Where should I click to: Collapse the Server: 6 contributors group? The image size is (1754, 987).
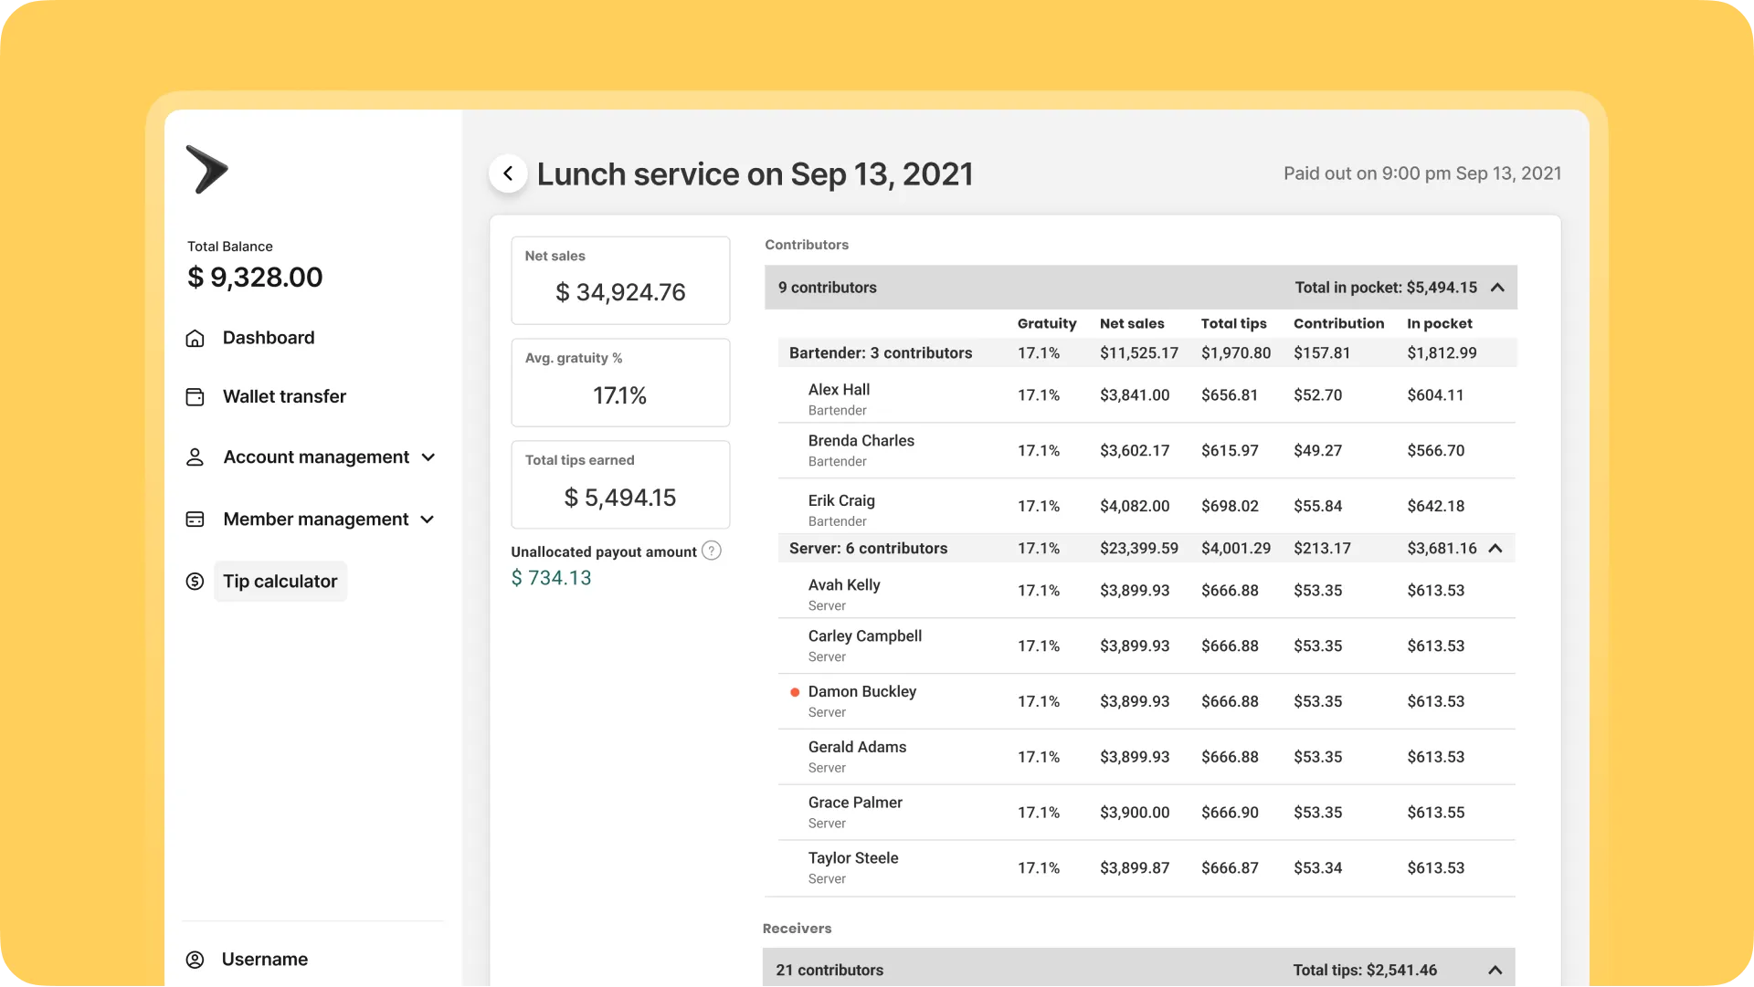1495,549
